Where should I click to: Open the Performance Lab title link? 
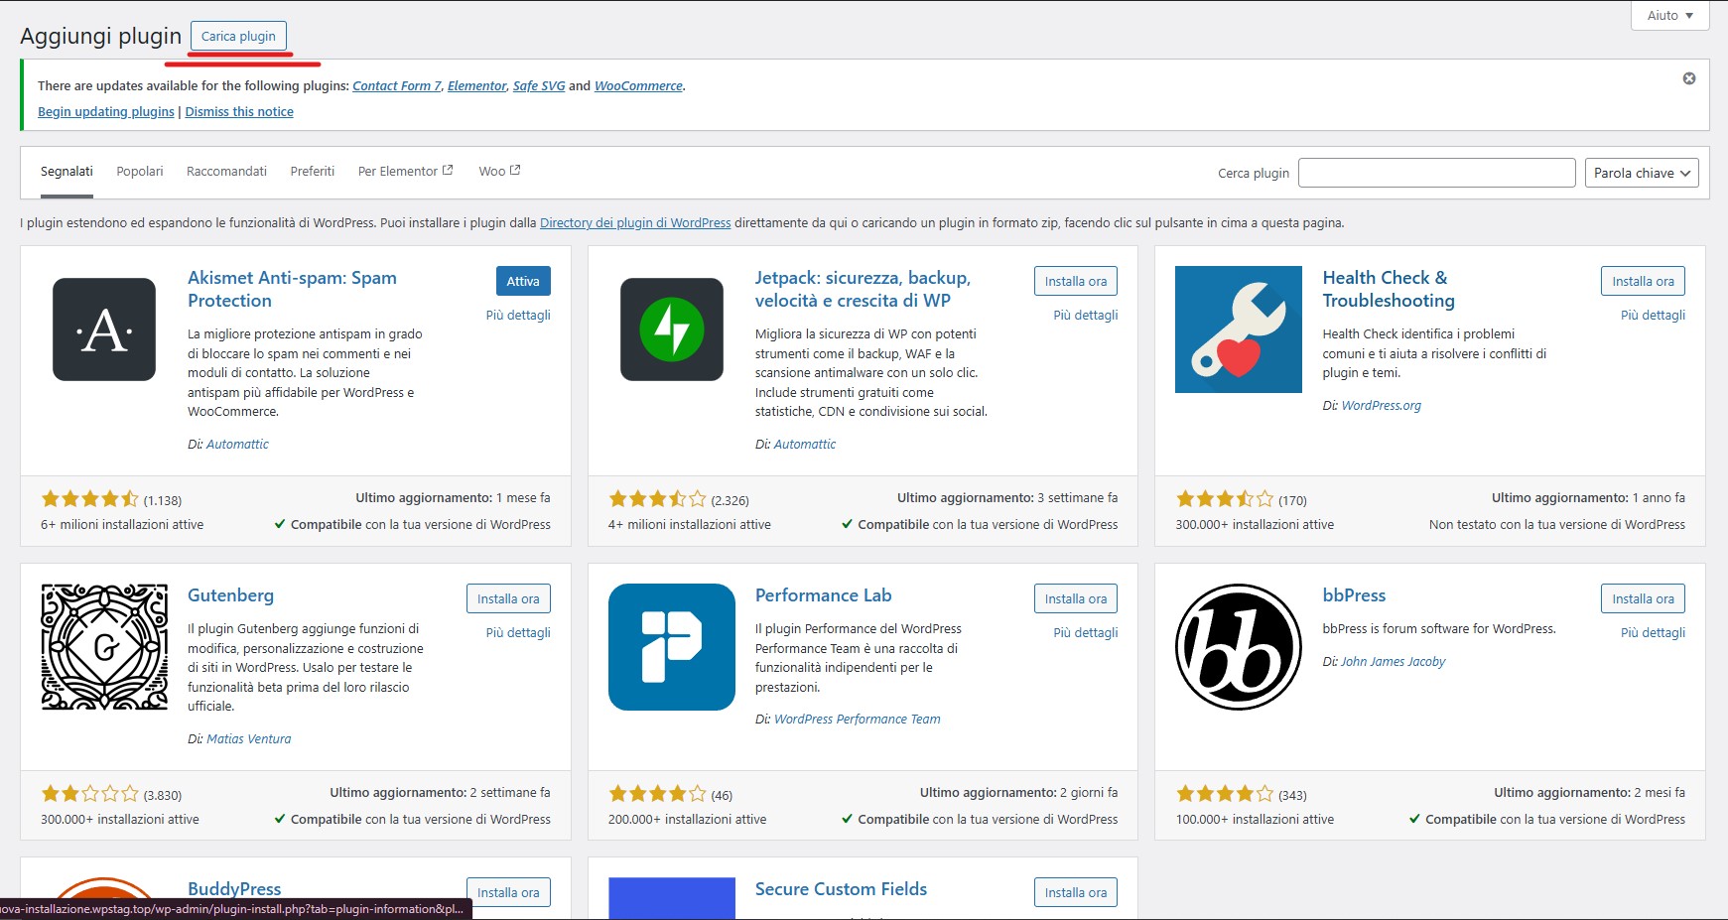coord(823,595)
